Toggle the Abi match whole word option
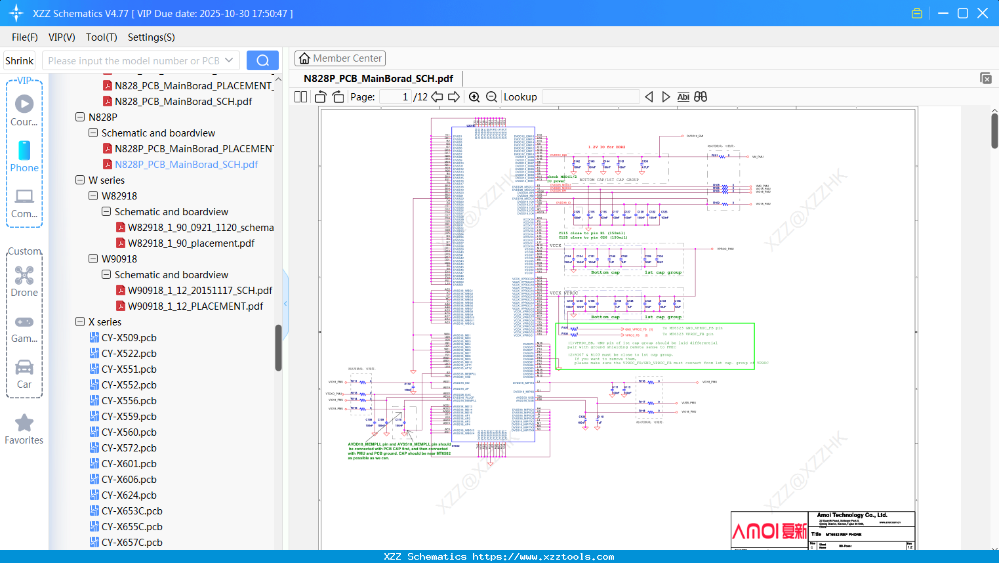Image resolution: width=999 pixels, height=563 pixels. click(x=683, y=97)
